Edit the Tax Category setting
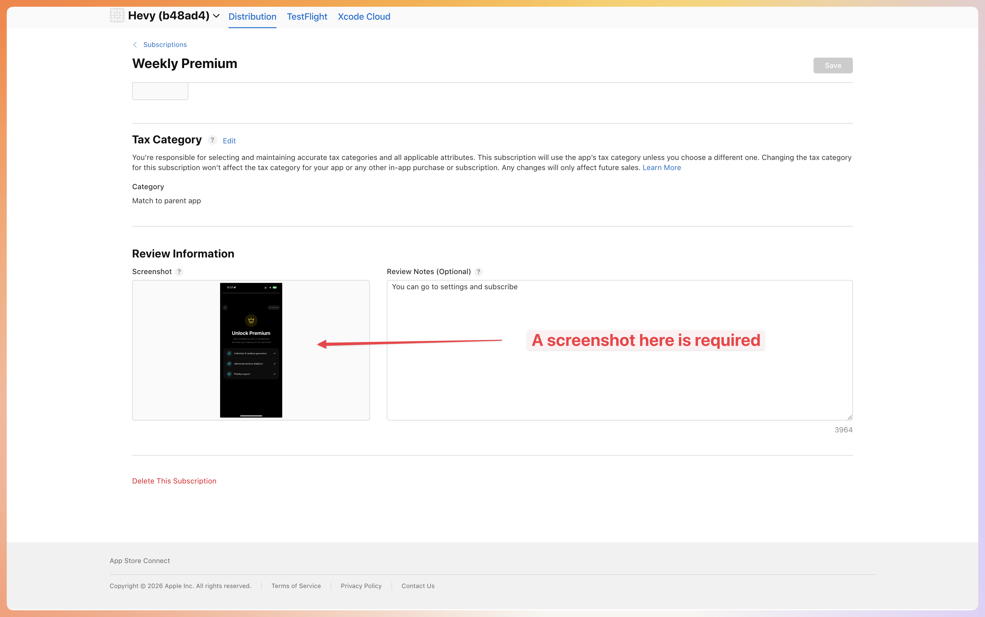This screenshot has height=617, width=985. (229, 140)
